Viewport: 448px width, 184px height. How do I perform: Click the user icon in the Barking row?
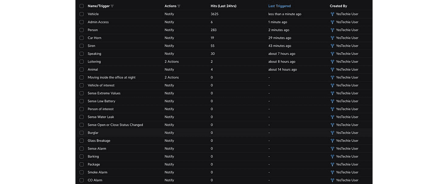(332, 156)
